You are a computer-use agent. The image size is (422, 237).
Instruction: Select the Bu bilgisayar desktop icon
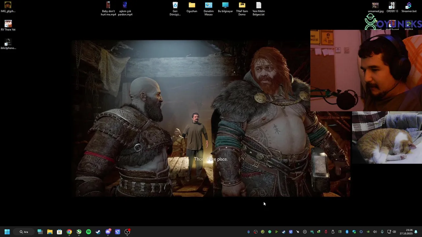click(x=225, y=7)
